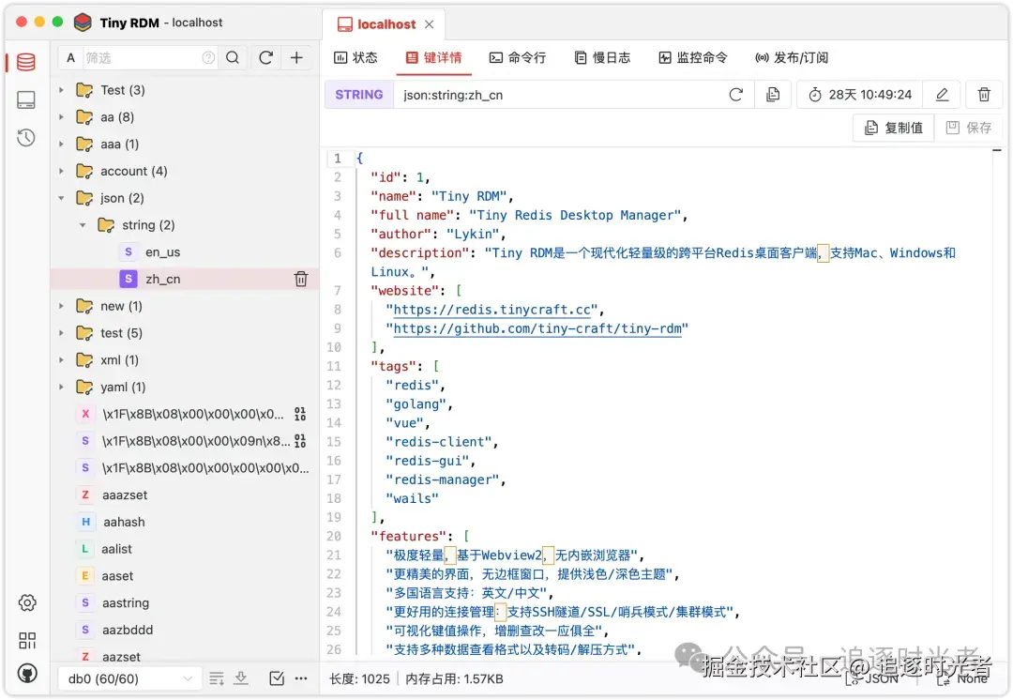Viewport: 1013px width, 700px height.
Task: Expand the aaa (1) folder
Action: point(61,145)
